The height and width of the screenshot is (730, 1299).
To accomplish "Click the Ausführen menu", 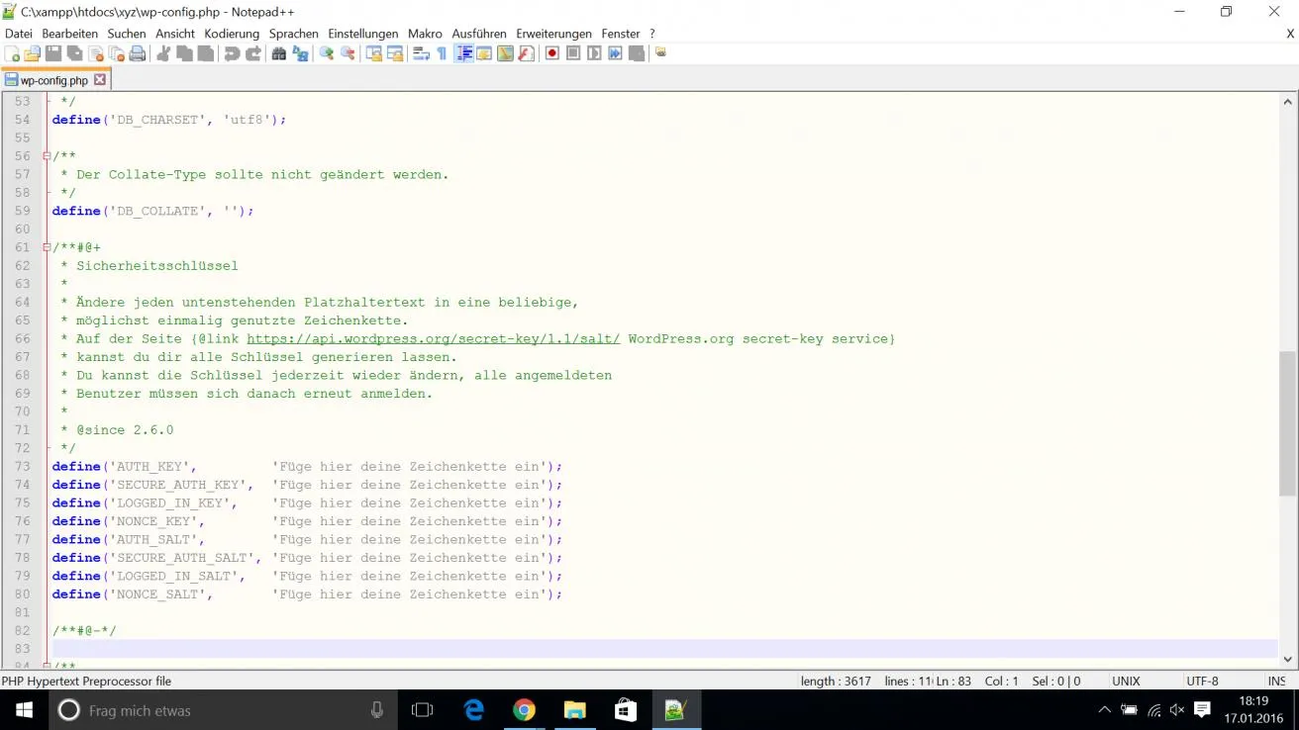I will click(479, 34).
